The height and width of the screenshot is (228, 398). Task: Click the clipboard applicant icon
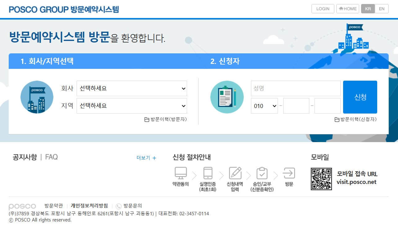[227, 97]
